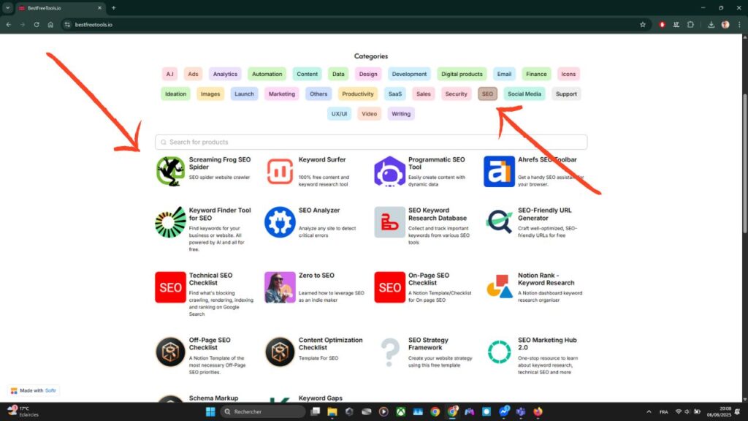The height and width of the screenshot is (421, 748).
Task: Click the Keyword Surfer red icon
Action: pyautogui.click(x=280, y=171)
